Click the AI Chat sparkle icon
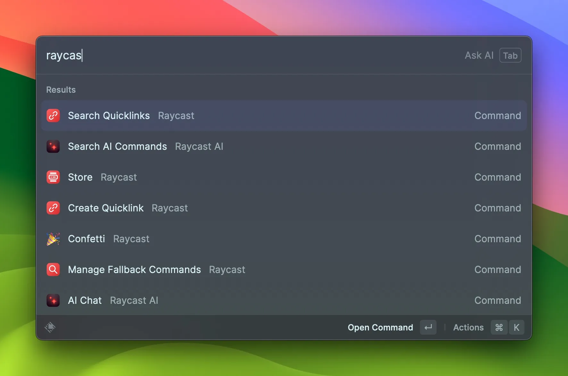This screenshot has height=376, width=568. (53, 300)
